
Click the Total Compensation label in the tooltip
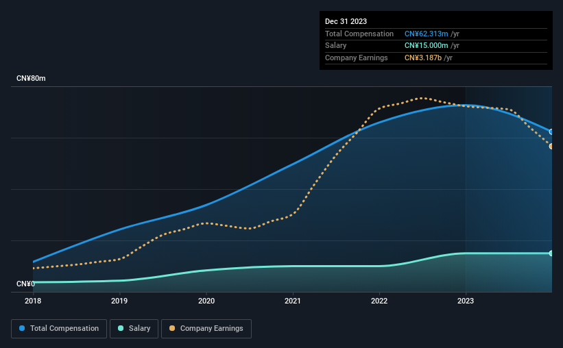coord(359,34)
